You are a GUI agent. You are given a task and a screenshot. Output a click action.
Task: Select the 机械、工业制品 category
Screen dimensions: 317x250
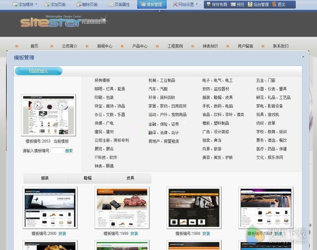[162, 80]
